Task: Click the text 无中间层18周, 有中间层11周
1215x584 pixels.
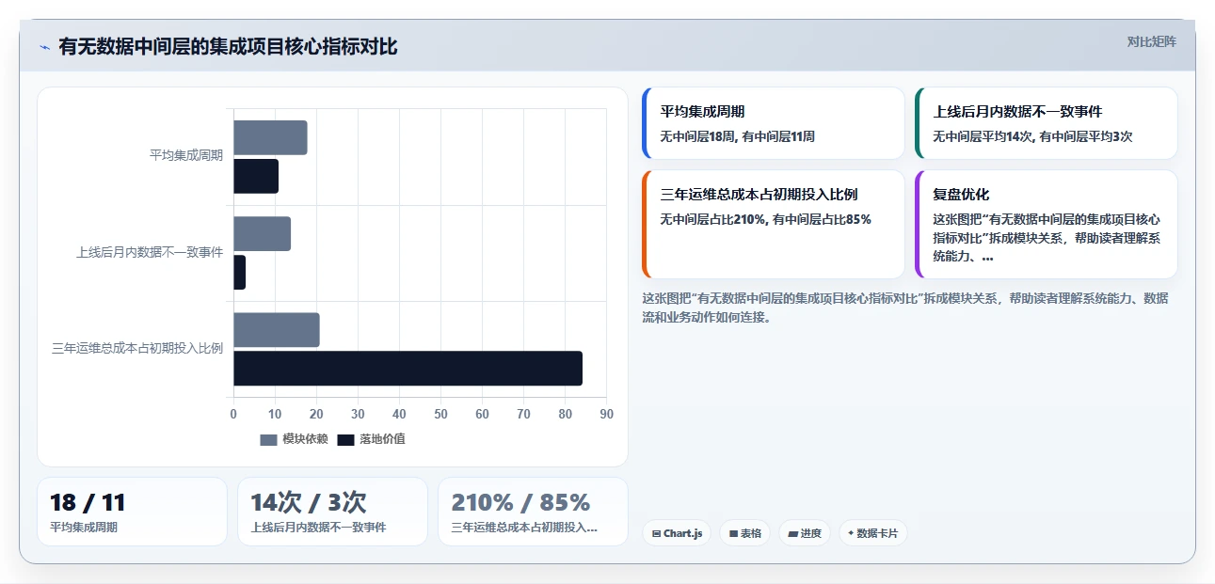Action: tap(738, 136)
